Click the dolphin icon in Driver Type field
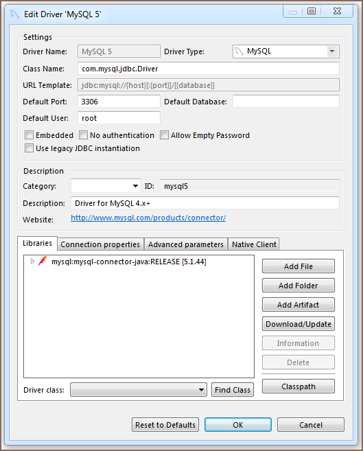363x451 pixels. click(x=239, y=51)
